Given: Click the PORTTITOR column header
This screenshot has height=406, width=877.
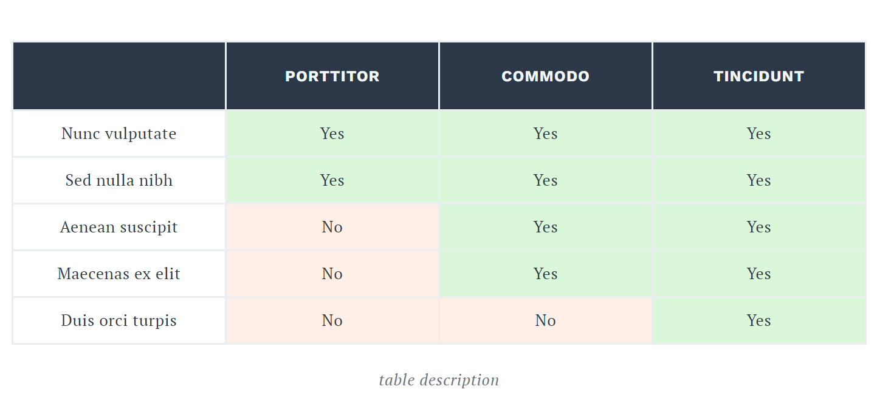Looking at the screenshot, I should pyautogui.click(x=332, y=76).
